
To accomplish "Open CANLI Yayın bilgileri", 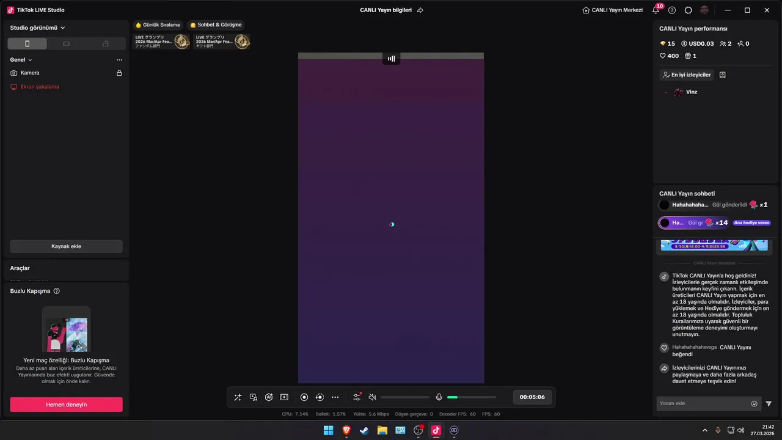I will coord(386,10).
